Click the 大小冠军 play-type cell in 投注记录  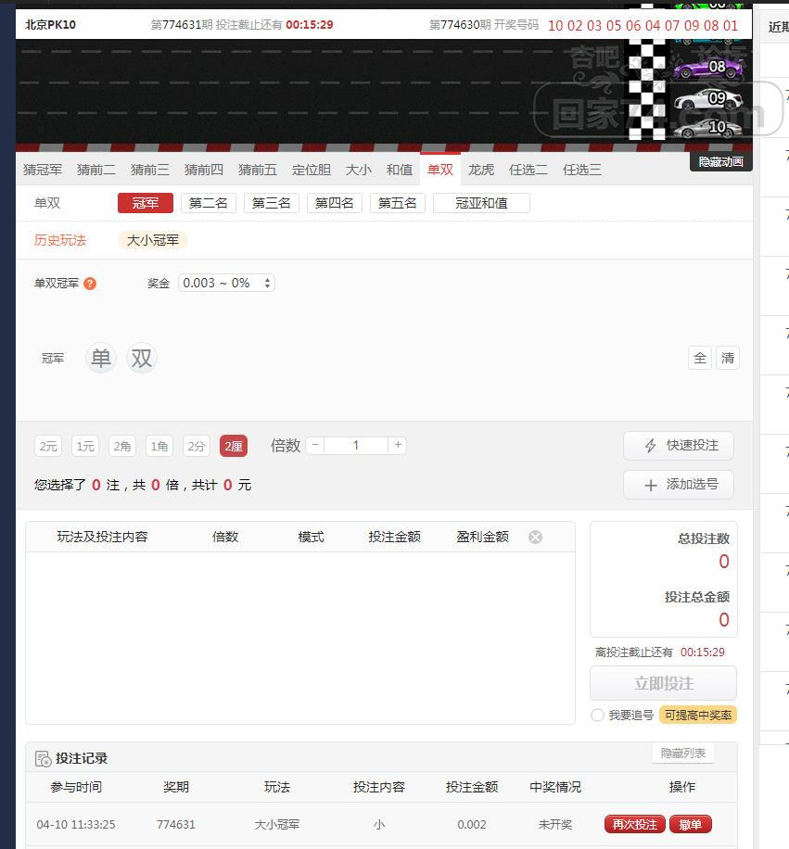pyautogui.click(x=276, y=825)
